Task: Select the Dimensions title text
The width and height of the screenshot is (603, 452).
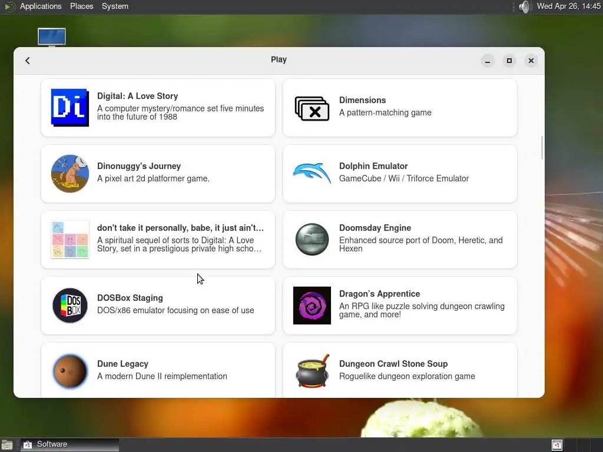Action: [362, 100]
